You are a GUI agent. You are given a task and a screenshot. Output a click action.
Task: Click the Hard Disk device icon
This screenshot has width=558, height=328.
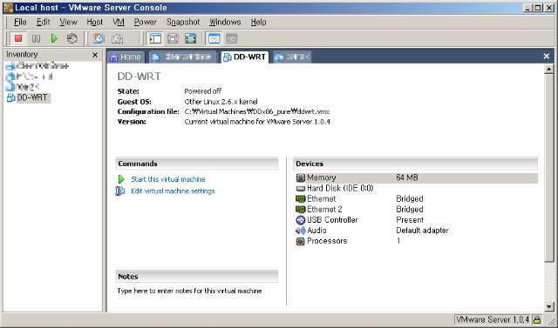(x=301, y=189)
